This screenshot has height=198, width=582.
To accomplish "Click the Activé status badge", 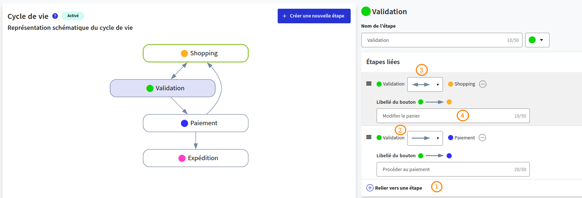I will coord(73,16).
